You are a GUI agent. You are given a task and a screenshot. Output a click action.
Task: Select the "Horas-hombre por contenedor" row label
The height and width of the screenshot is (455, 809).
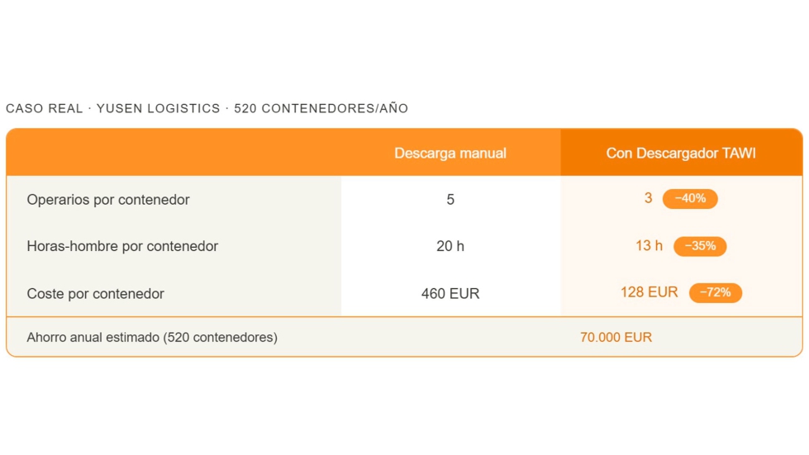click(122, 246)
